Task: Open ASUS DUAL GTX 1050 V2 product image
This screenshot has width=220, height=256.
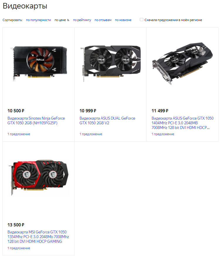Action: click(110, 63)
